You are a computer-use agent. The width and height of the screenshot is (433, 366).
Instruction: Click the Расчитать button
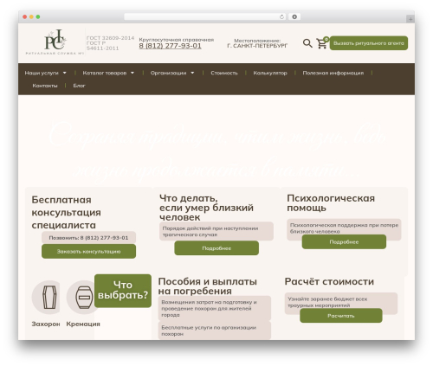tap(341, 316)
